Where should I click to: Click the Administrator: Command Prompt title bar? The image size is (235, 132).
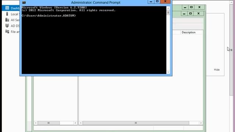[95, 3]
